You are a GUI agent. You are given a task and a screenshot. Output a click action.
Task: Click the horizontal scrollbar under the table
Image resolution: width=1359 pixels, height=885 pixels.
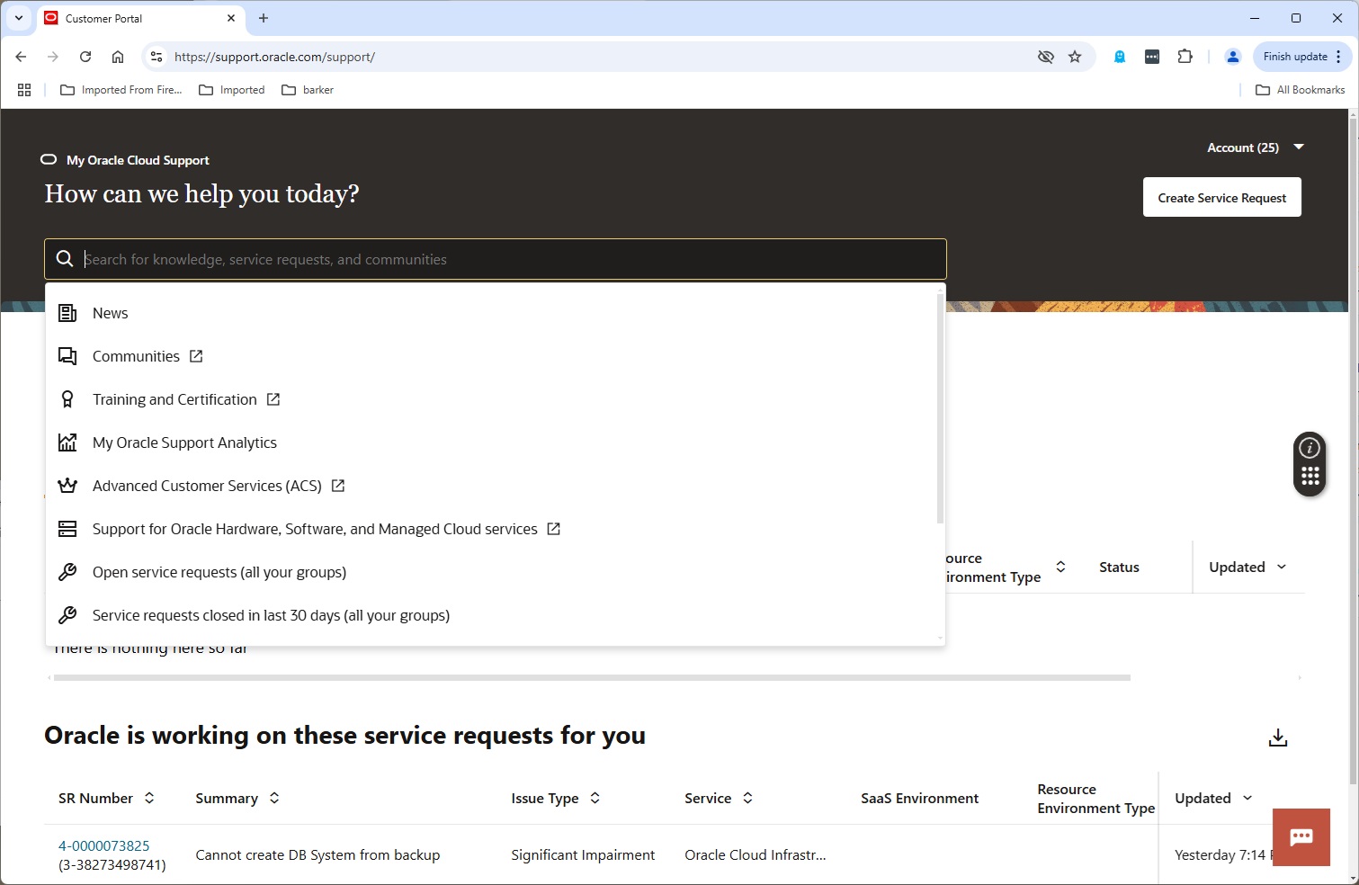pyautogui.click(x=591, y=678)
